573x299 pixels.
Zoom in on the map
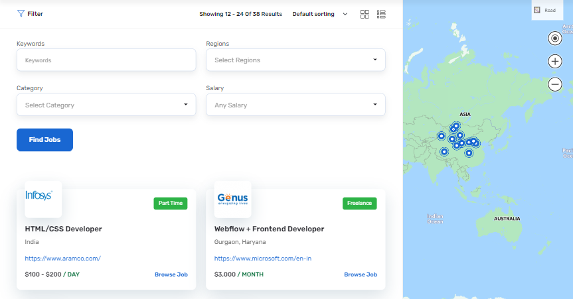click(555, 62)
